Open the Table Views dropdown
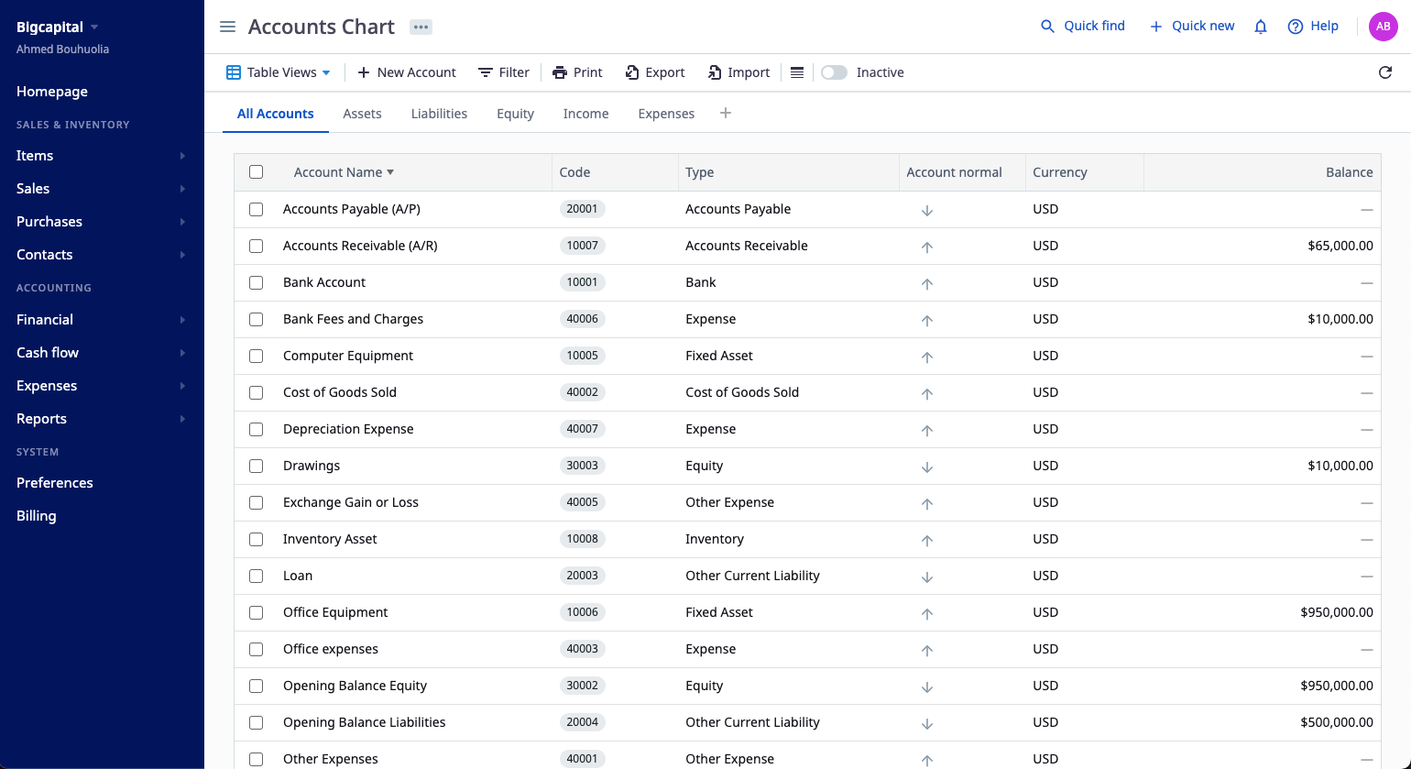The image size is (1411, 769). click(x=279, y=72)
